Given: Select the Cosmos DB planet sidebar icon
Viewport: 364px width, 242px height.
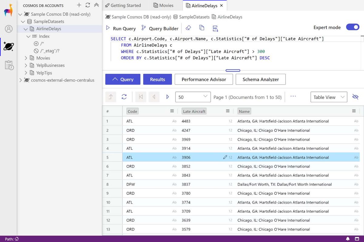Looking at the screenshot, I should click(x=8, y=46).
